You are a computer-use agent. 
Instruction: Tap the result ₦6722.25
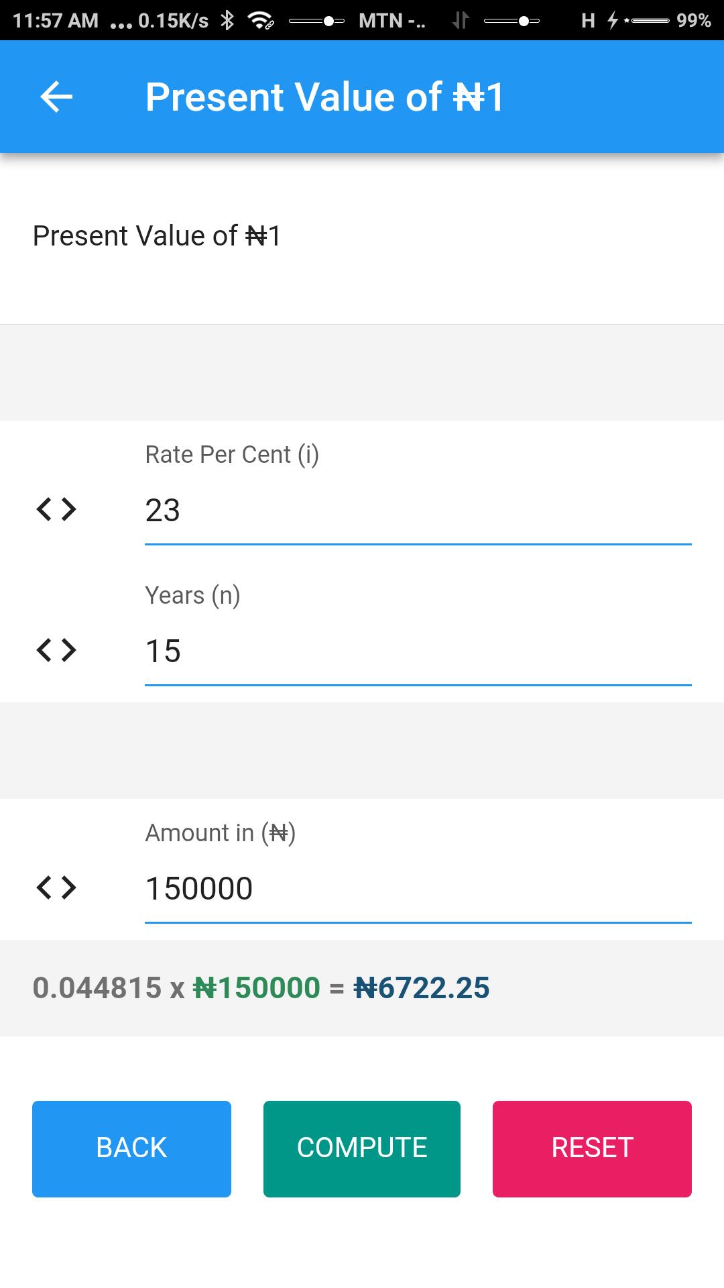pyautogui.click(x=422, y=988)
